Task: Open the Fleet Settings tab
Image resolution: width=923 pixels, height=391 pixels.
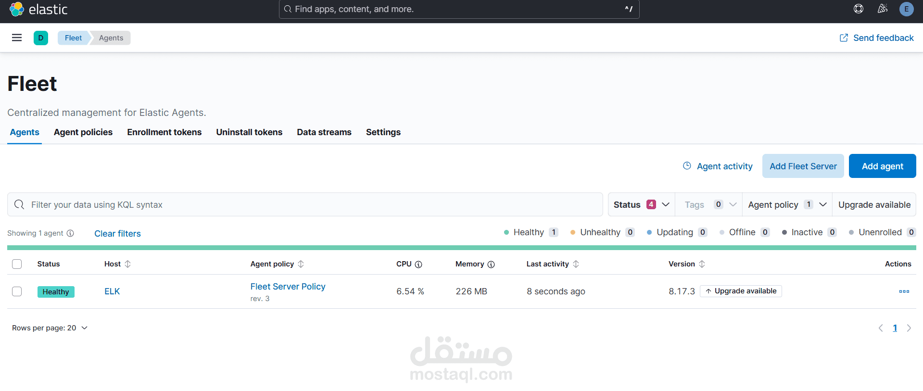Action: [383, 132]
